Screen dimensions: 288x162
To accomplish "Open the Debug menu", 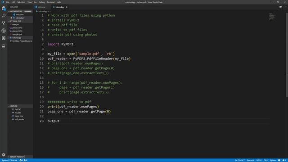I will pos(42,2).
